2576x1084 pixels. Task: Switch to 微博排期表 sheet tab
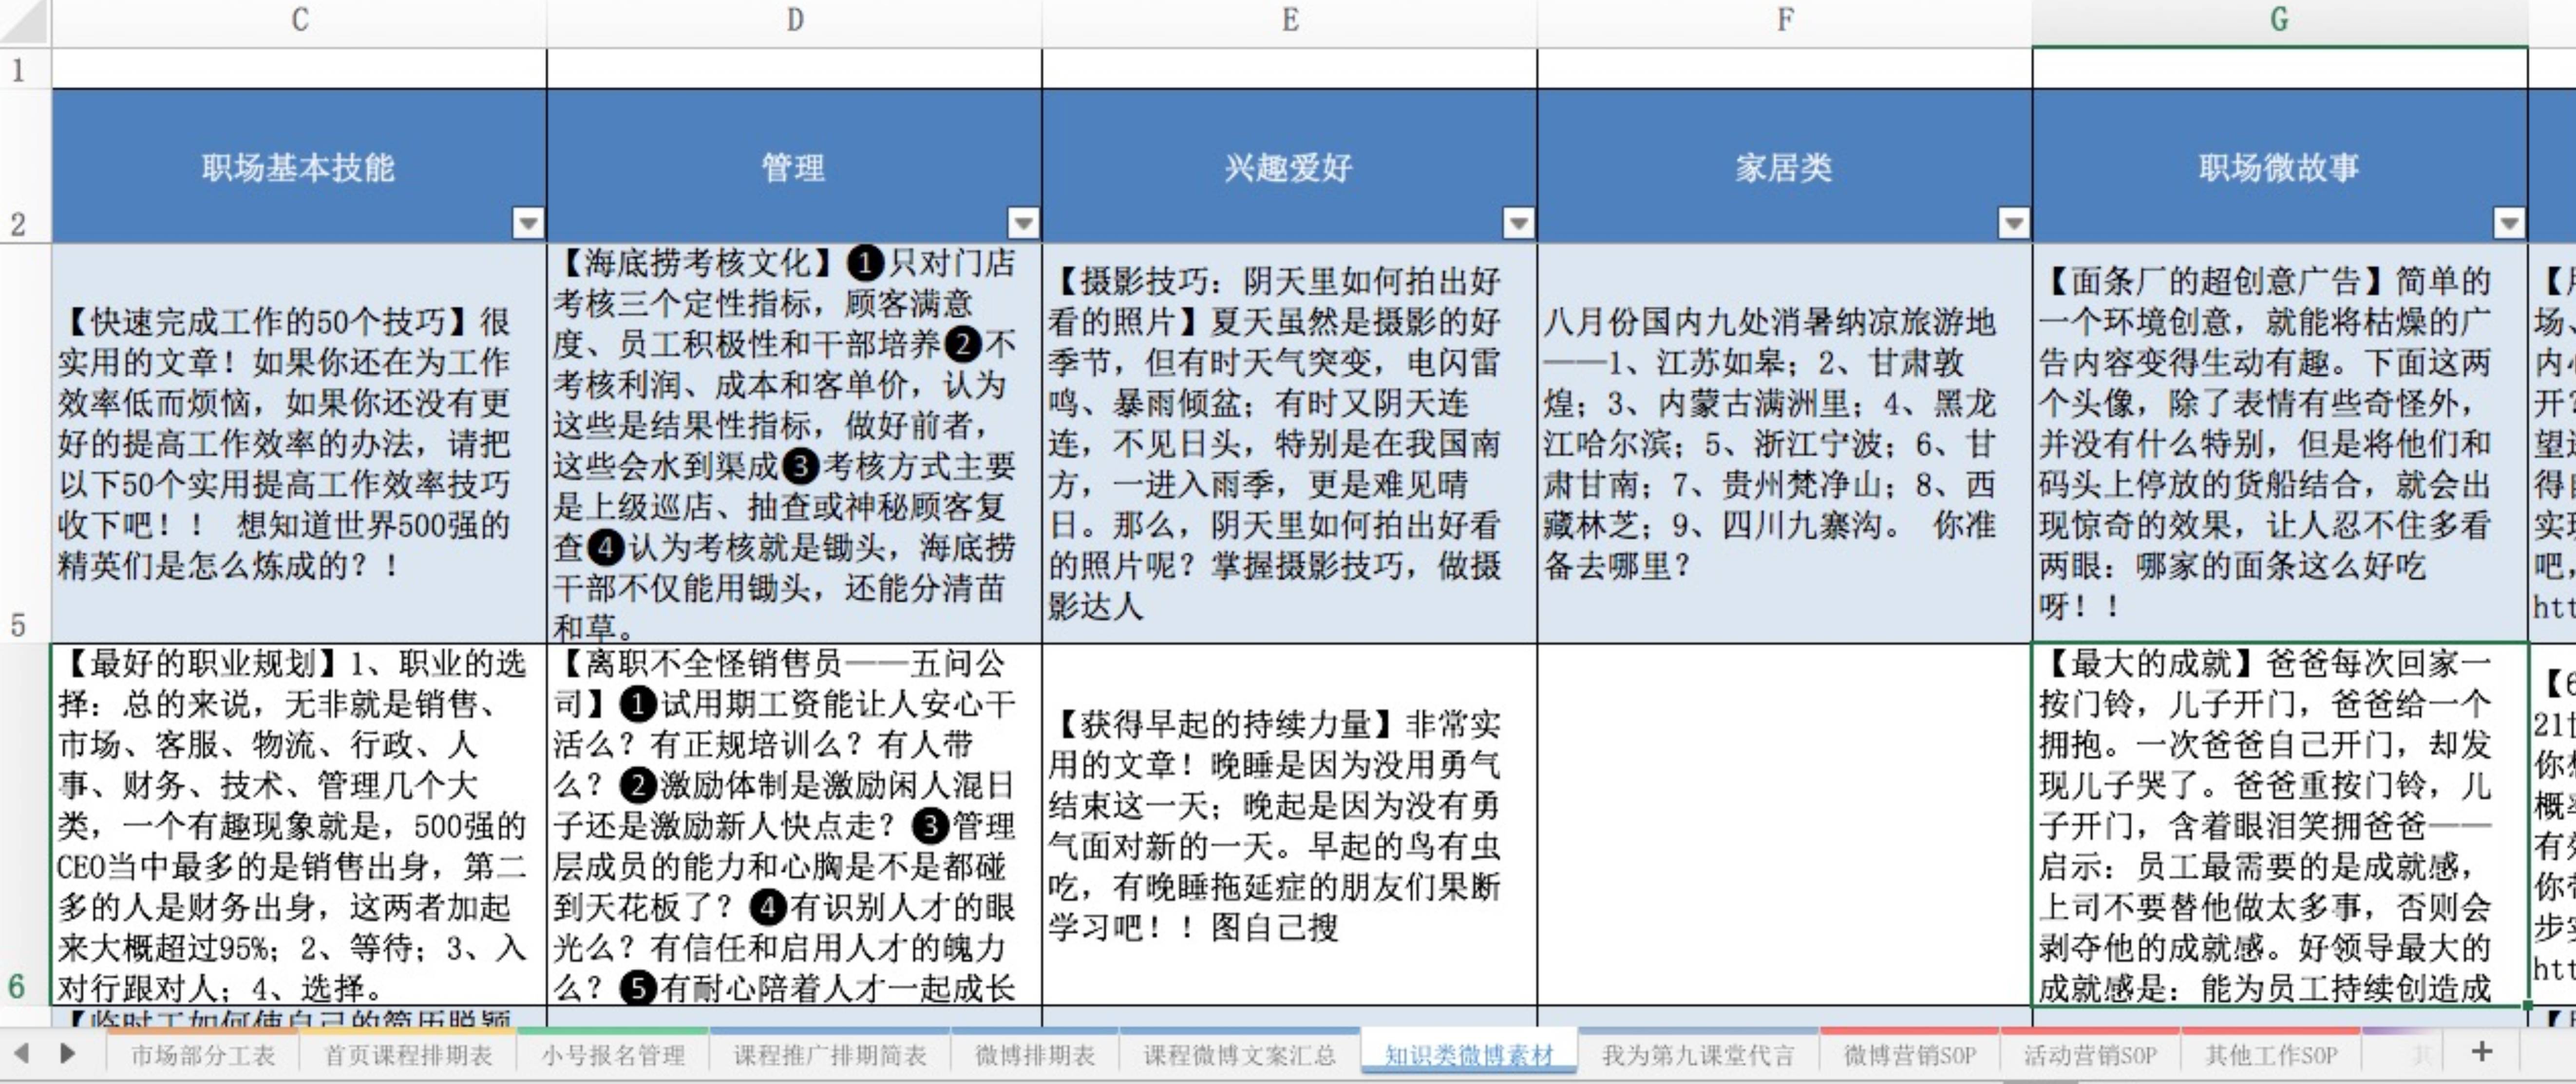point(1035,1055)
